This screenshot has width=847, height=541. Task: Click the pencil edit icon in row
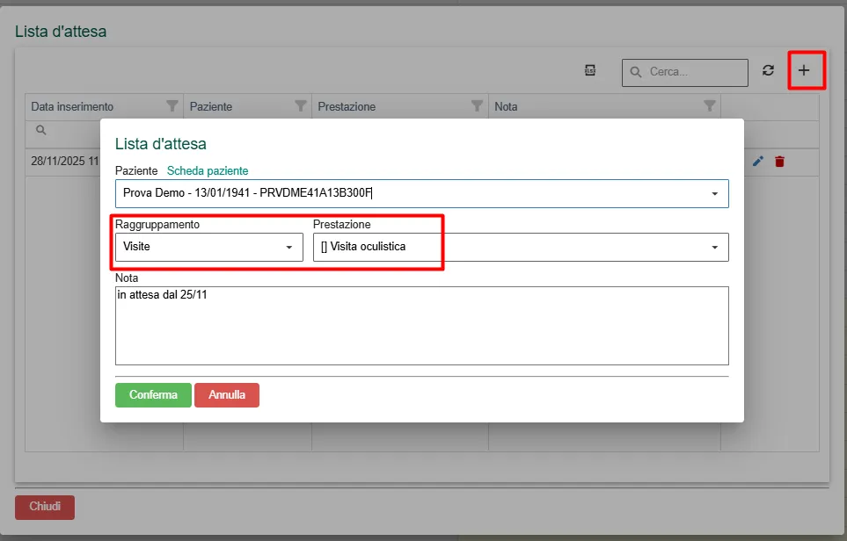click(758, 162)
